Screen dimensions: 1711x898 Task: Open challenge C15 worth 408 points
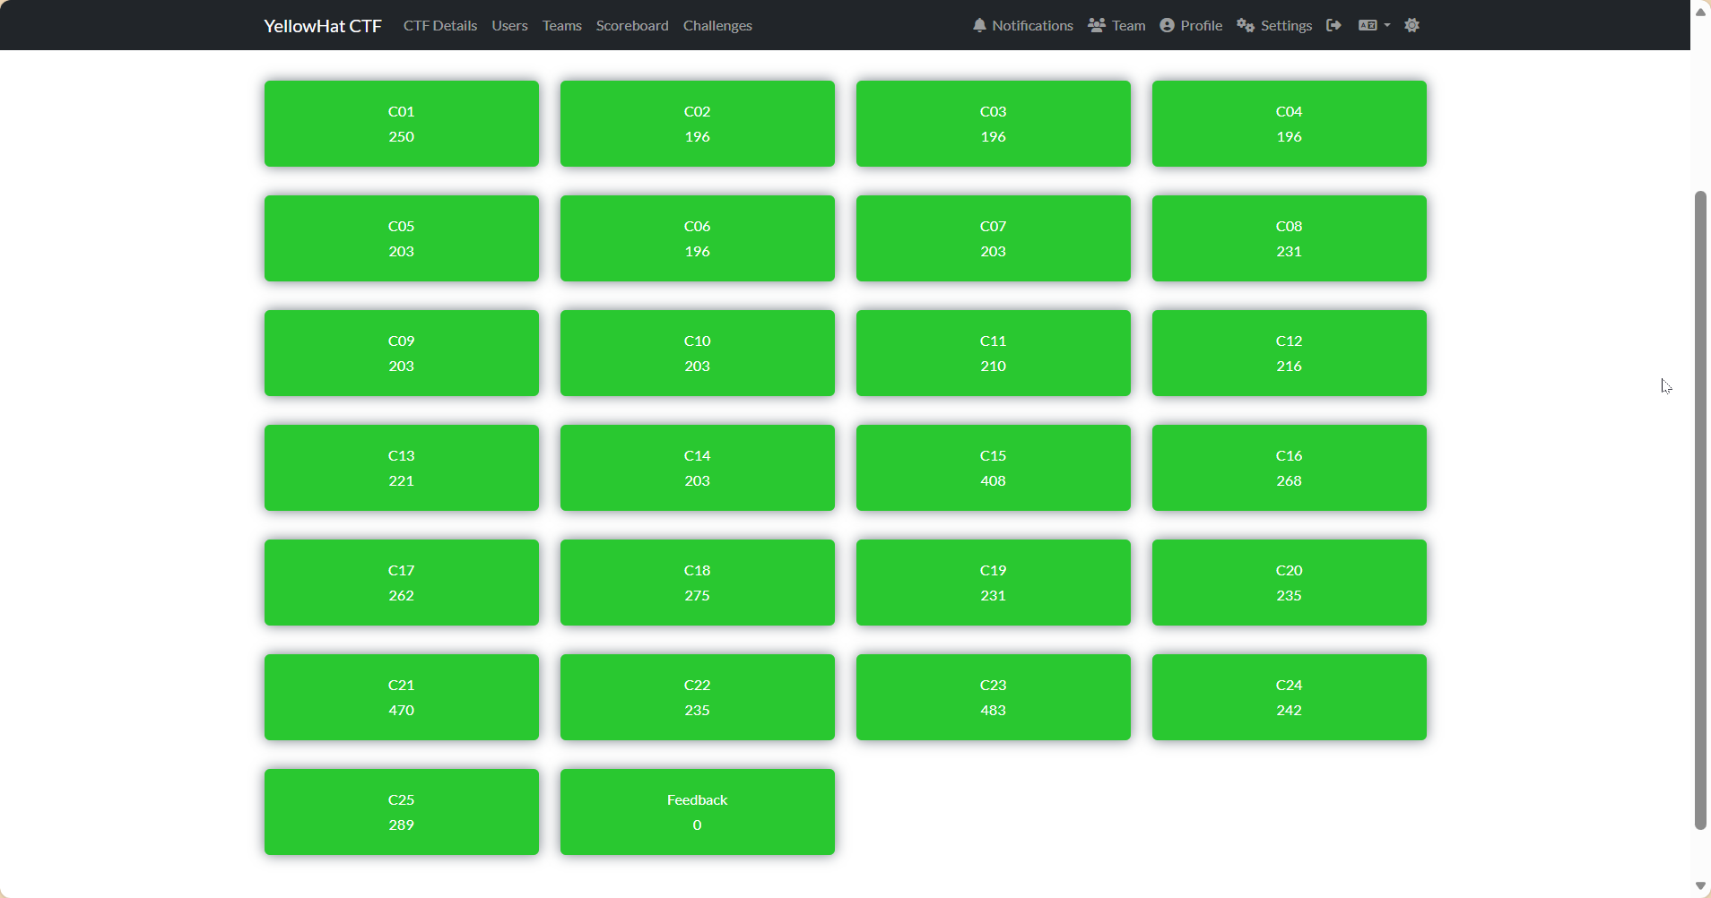click(993, 468)
